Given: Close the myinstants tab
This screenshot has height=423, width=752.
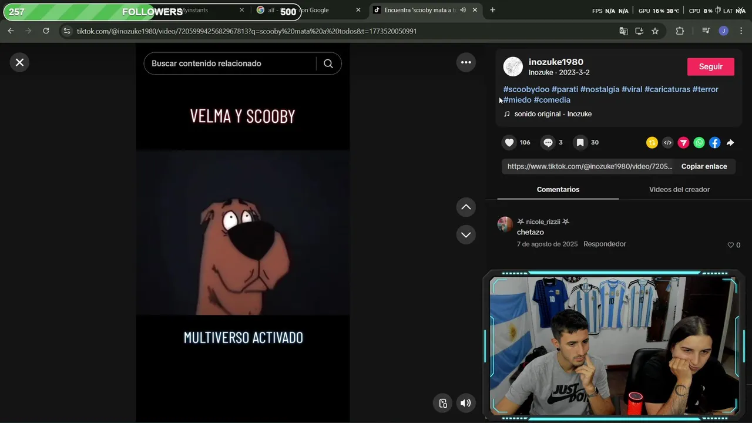Looking at the screenshot, I should 241,10.
